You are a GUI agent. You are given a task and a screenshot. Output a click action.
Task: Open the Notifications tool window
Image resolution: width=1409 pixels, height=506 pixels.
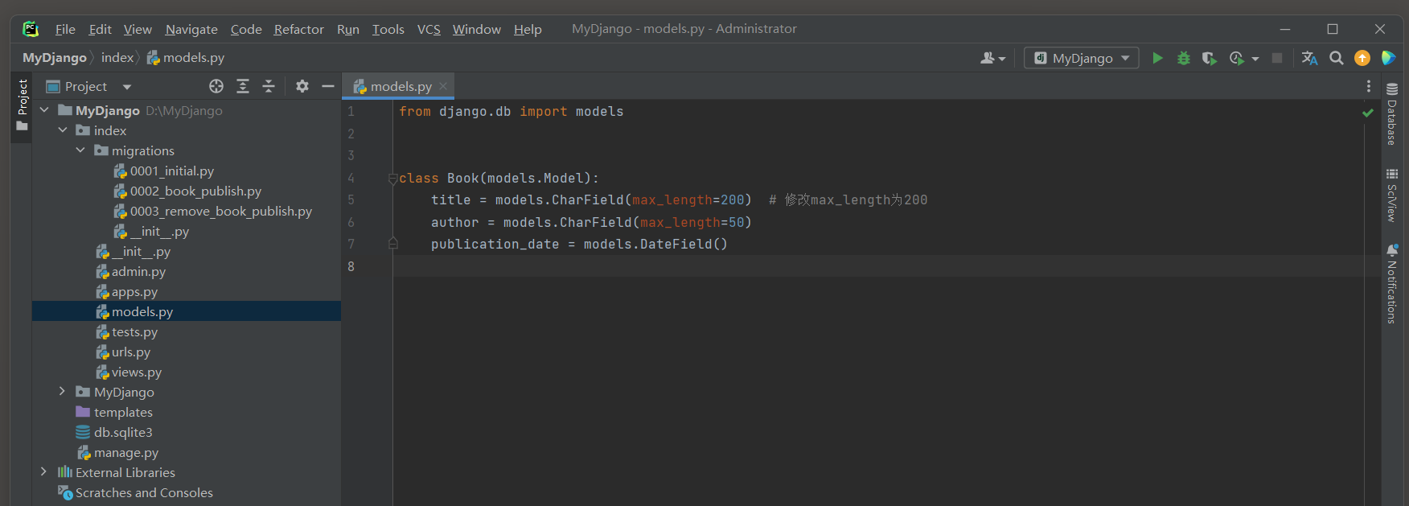[1391, 284]
